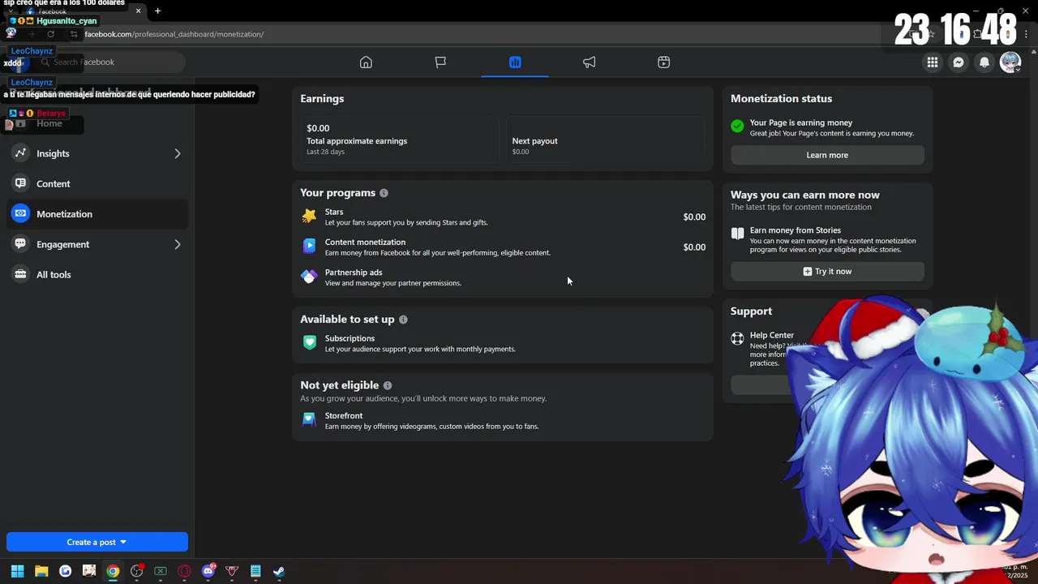1038x584 pixels.
Task: Click the Content sidebar icon
Action: [20, 183]
